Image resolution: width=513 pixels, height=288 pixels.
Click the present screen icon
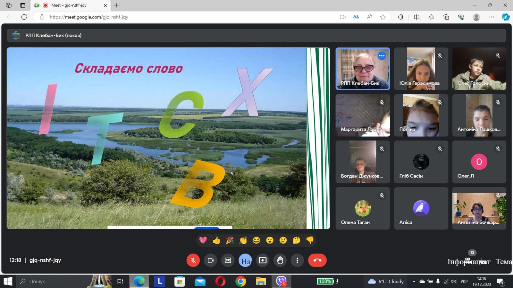263,260
